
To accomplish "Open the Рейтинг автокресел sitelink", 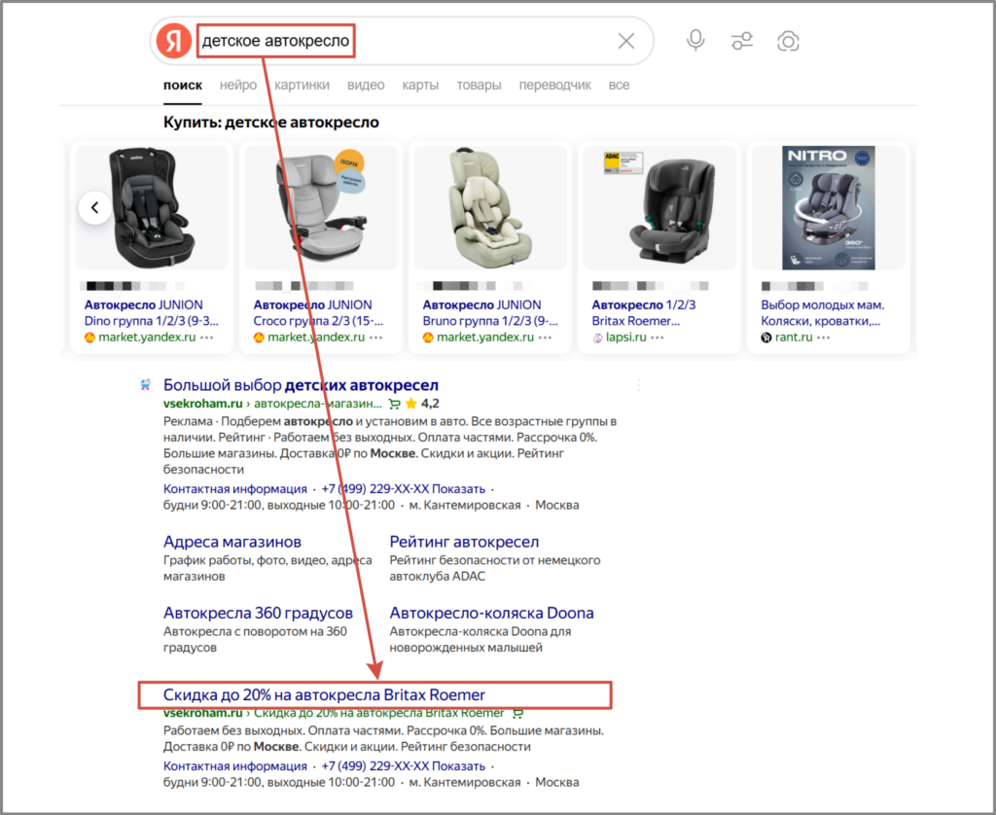I will (x=464, y=542).
